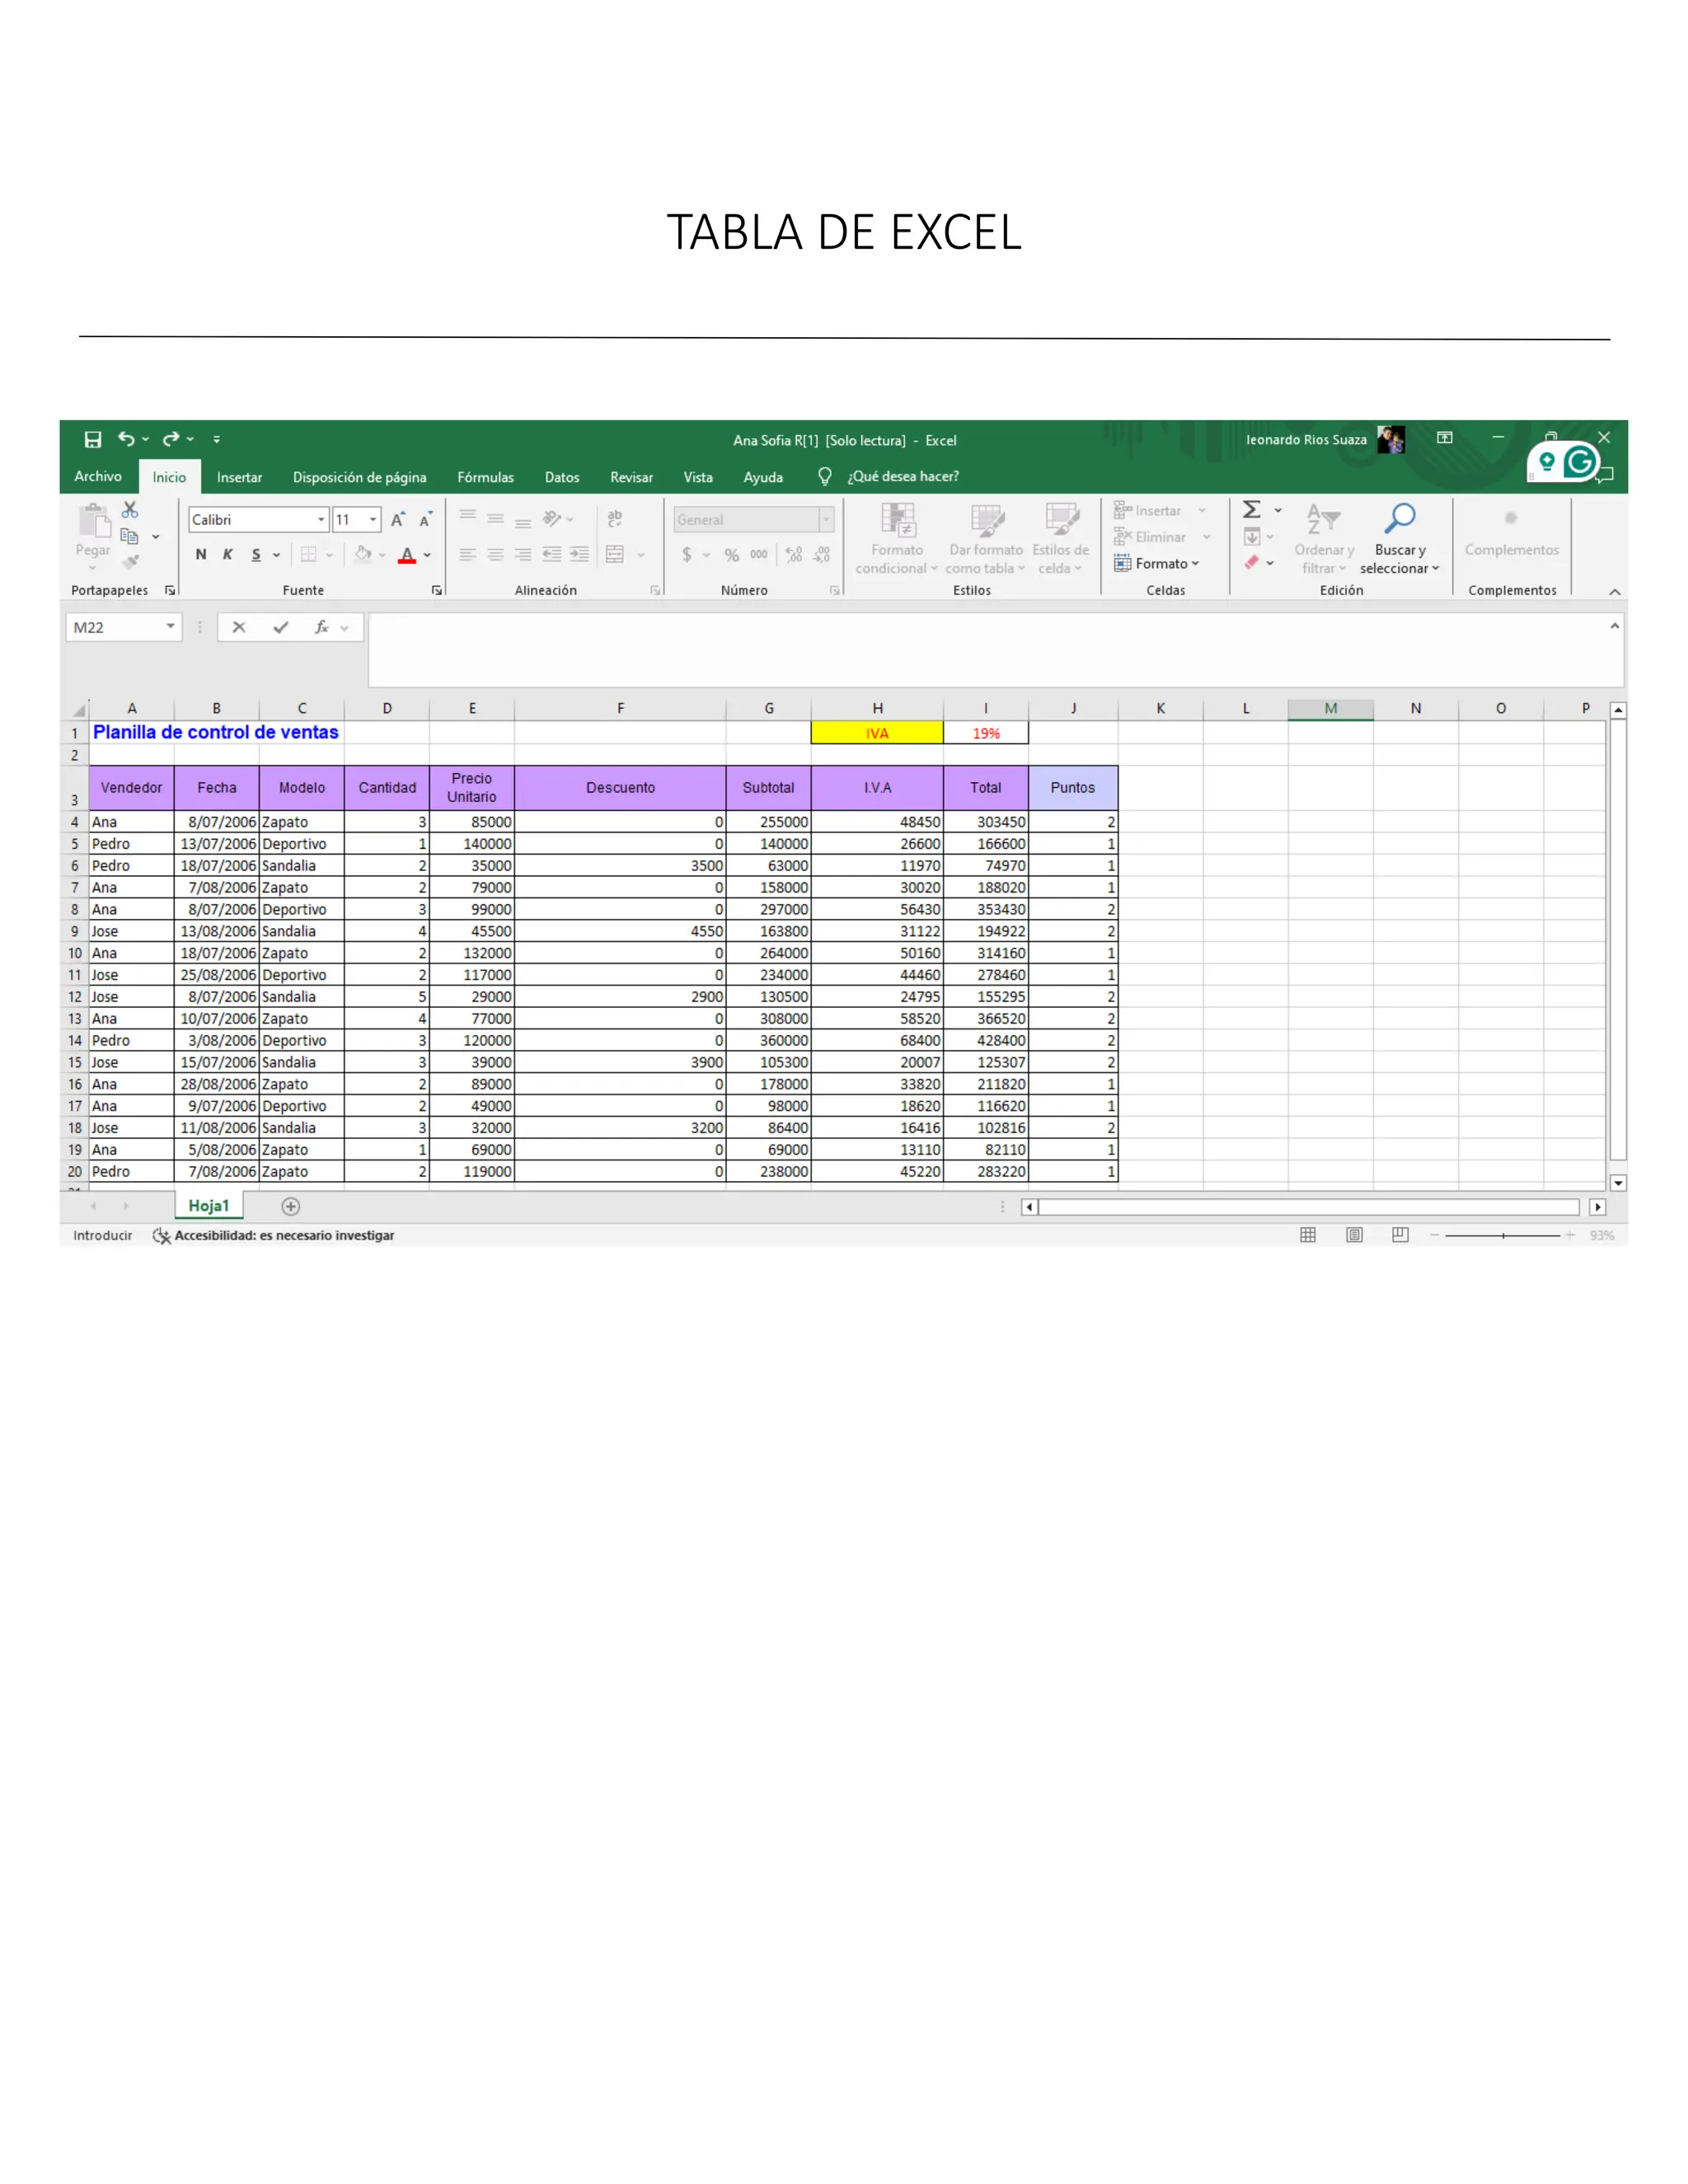Expand the font size 11 dropdown
Screen dimensions: 1688x2184
tap(373, 520)
